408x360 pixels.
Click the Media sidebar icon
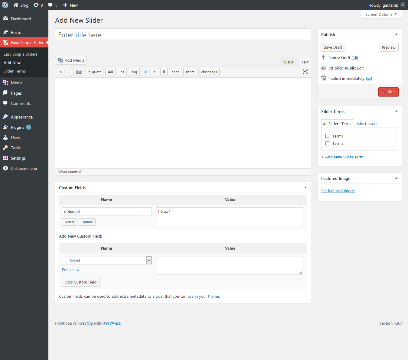pos(5,83)
